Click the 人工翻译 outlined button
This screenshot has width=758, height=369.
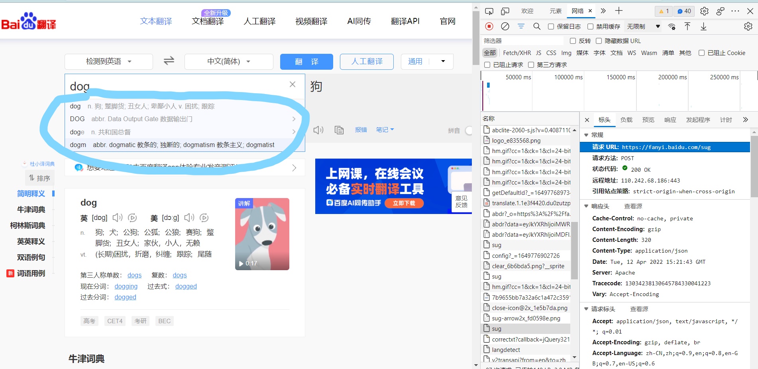367,61
